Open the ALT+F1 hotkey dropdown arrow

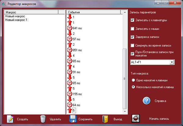(172, 62)
